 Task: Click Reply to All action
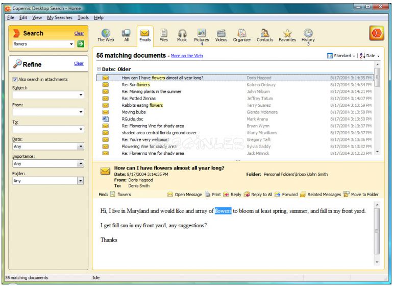tap(258, 195)
